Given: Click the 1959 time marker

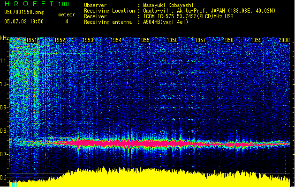Looking at the screenshot, I should click(x=256, y=40).
